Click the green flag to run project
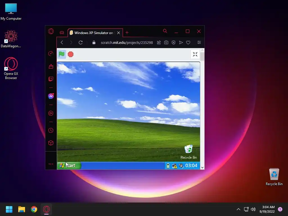This screenshot has height=216, width=288. pos(62,54)
